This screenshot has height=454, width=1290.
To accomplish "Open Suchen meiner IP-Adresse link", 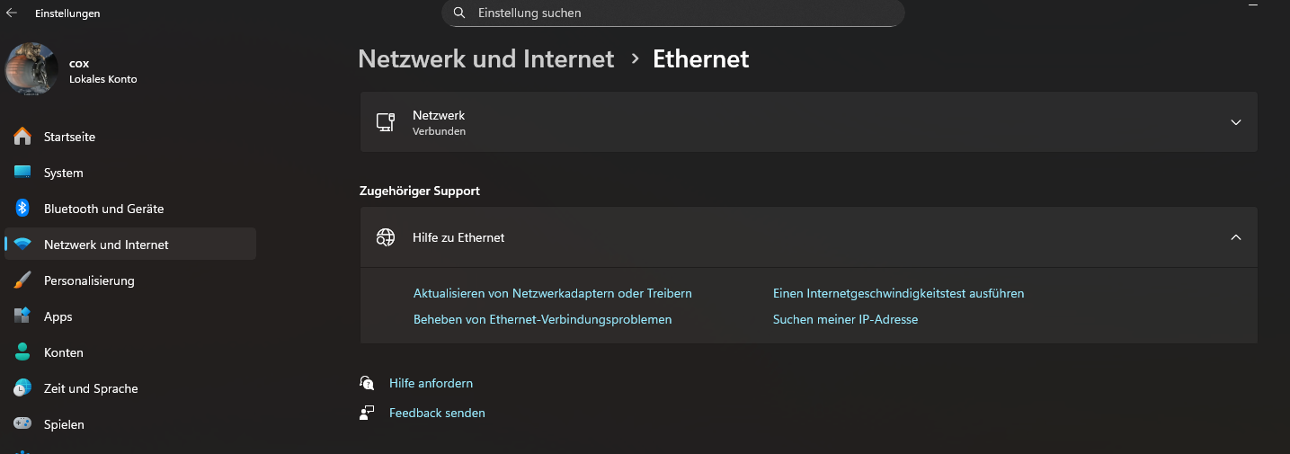I will (845, 319).
